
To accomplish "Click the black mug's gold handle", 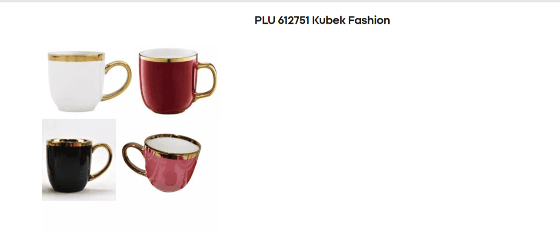I will click(101, 161).
